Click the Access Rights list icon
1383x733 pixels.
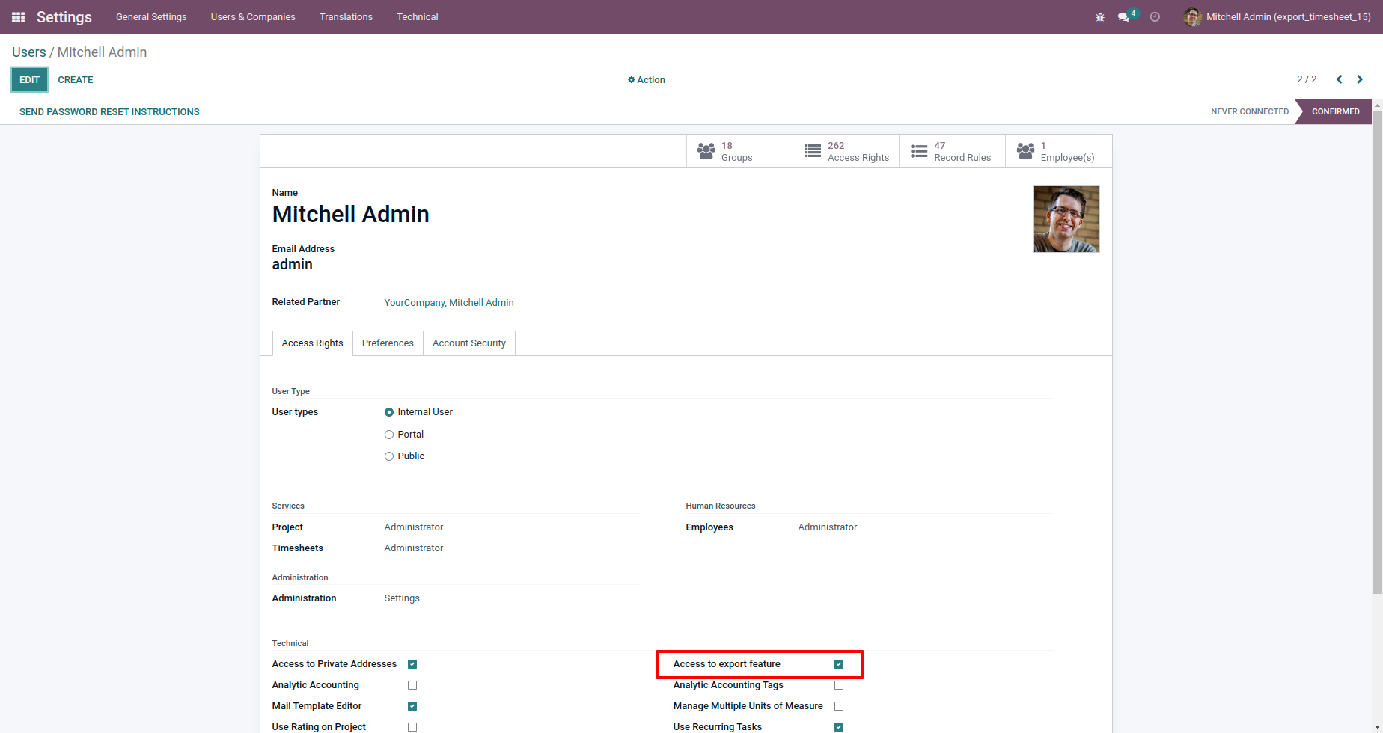(812, 151)
